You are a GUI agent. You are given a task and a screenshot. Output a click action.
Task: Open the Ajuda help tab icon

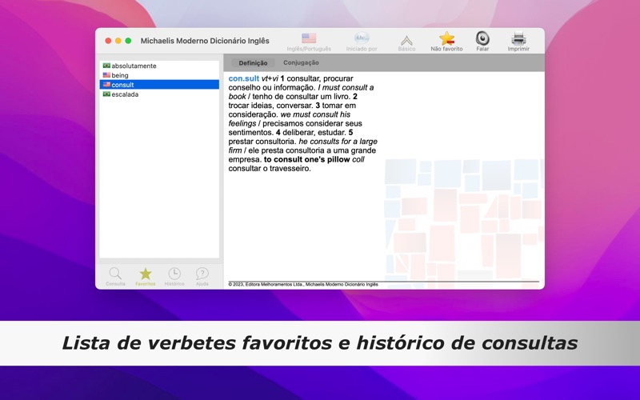[202, 274]
